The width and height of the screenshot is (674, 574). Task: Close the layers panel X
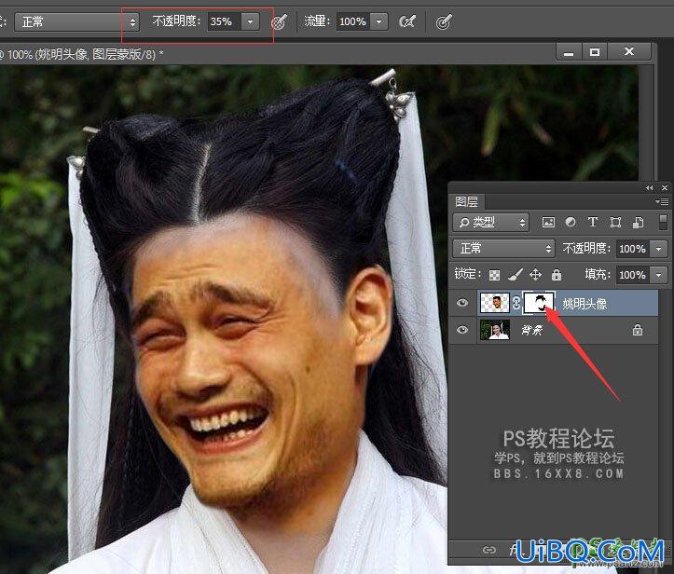pyautogui.click(x=665, y=187)
